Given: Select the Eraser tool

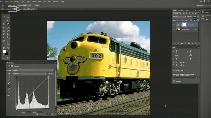Looking at the screenshot, I should [x=4, y=34].
